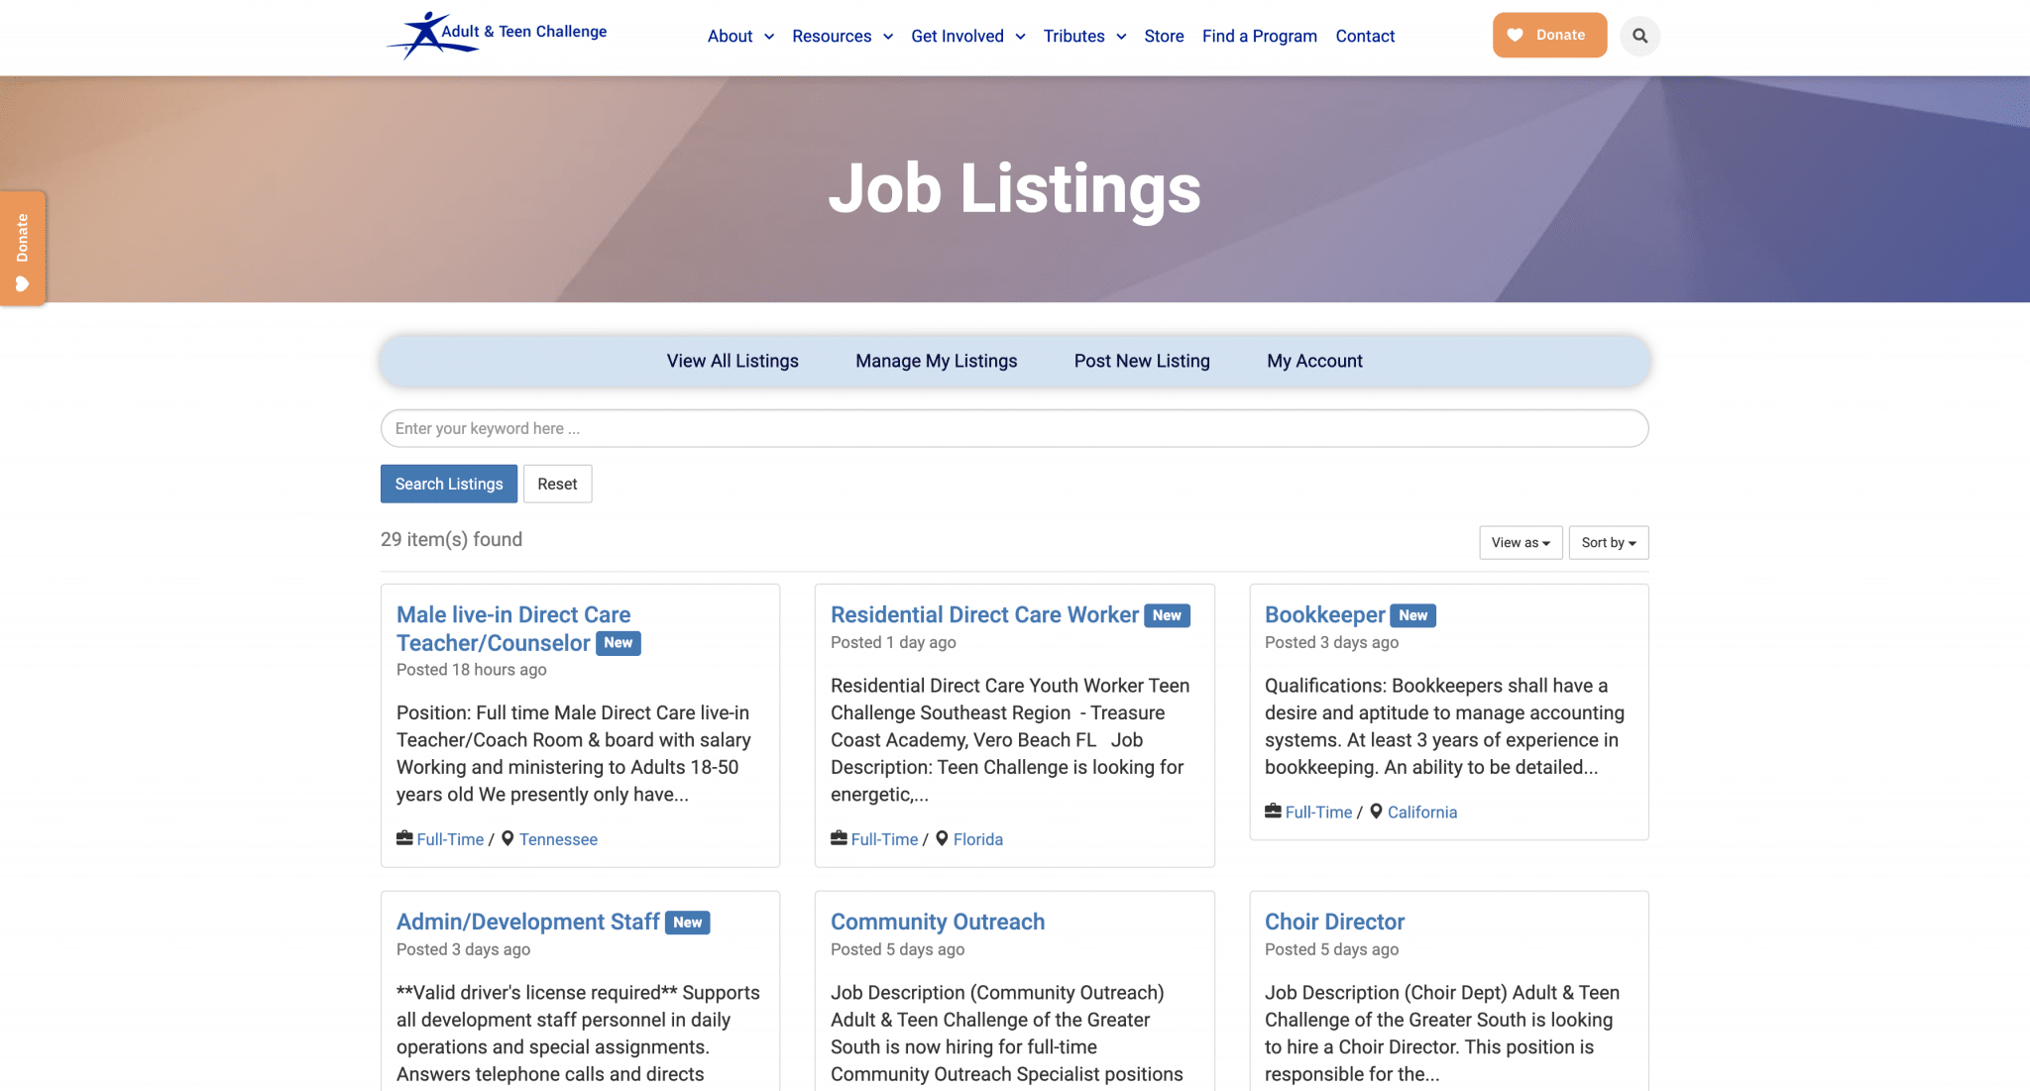The width and height of the screenshot is (2030, 1091).
Task: Select Post New Listing tab
Action: tap(1142, 361)
